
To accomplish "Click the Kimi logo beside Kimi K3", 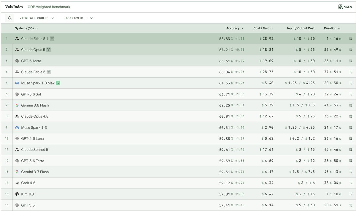I will 17,194.
